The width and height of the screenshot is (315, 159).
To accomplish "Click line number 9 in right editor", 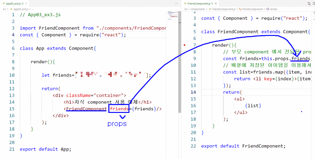I will pos(194,59).
